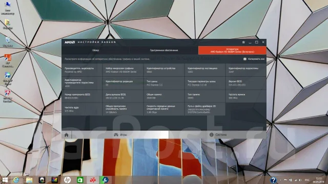Click the blue question mark tray icon
This screenshot has width=328, height=184.
pos(273,180)
